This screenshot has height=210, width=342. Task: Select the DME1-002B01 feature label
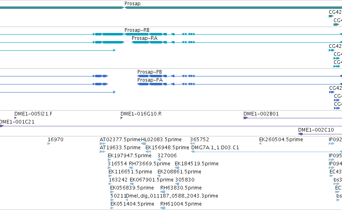pyautogui.click(x=261, y=114)
